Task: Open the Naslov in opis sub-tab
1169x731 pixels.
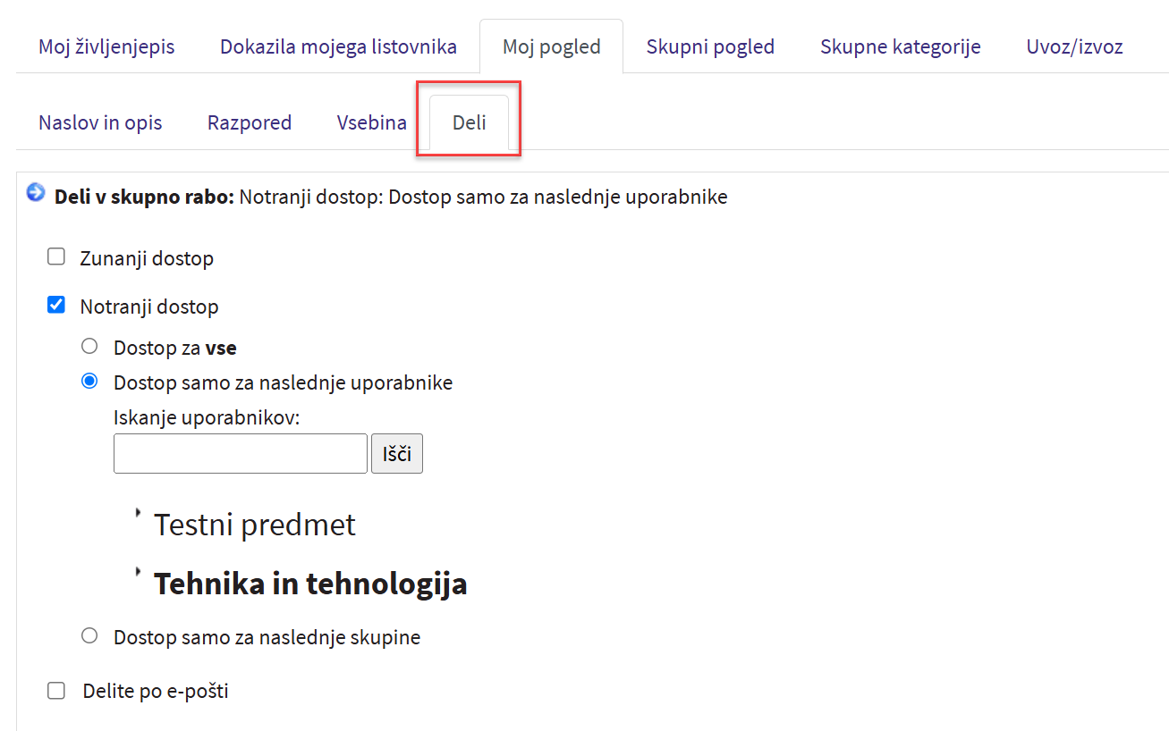Action: [x=100, y=122]
